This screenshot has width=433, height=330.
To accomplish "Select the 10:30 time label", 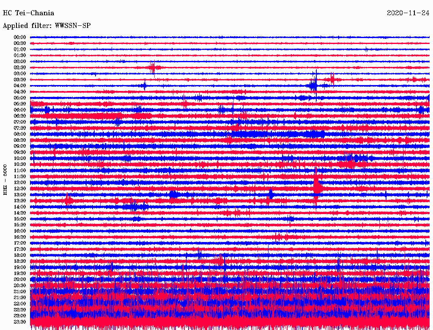I will coord(20,165).
